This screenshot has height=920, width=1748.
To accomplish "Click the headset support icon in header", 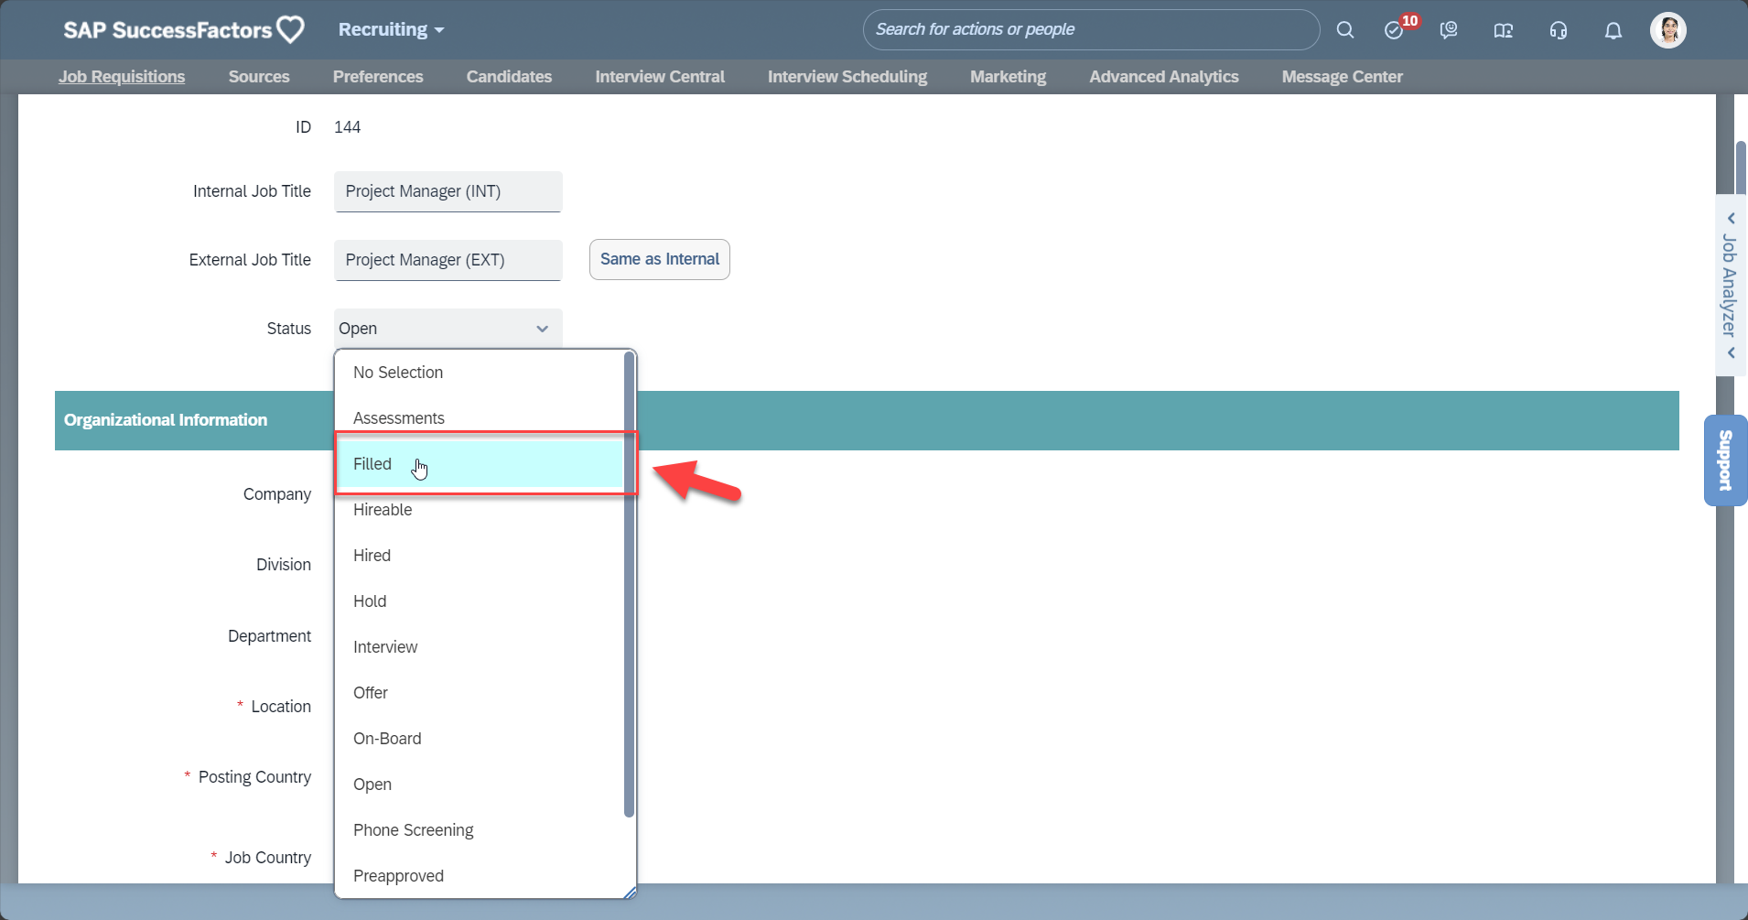I will 1559,30.
